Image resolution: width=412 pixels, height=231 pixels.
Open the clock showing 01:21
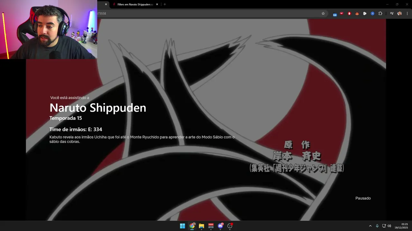point(401,226)
